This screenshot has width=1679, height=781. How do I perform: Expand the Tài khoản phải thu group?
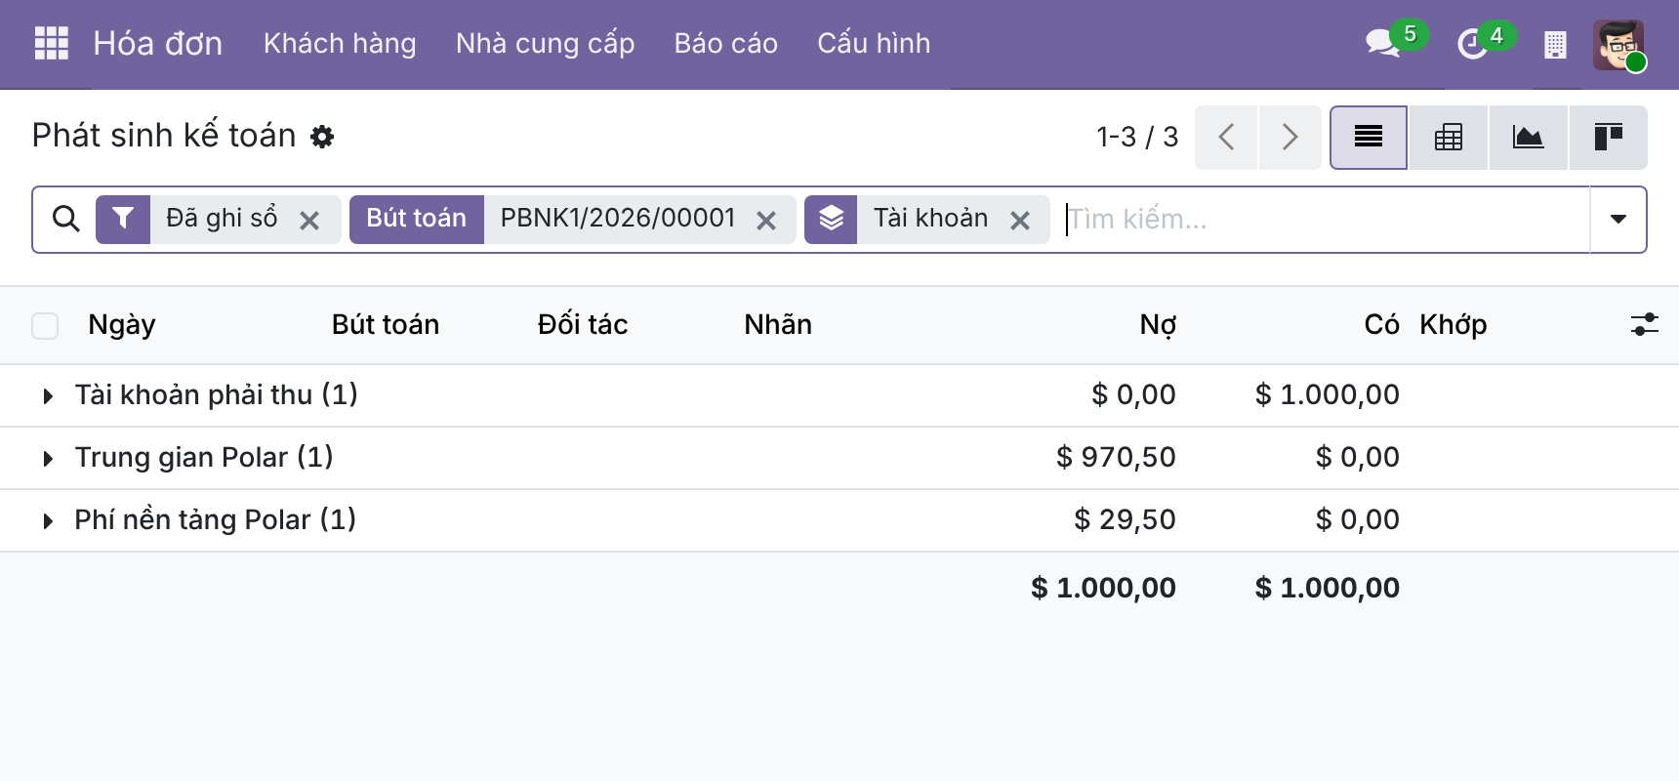47,395
